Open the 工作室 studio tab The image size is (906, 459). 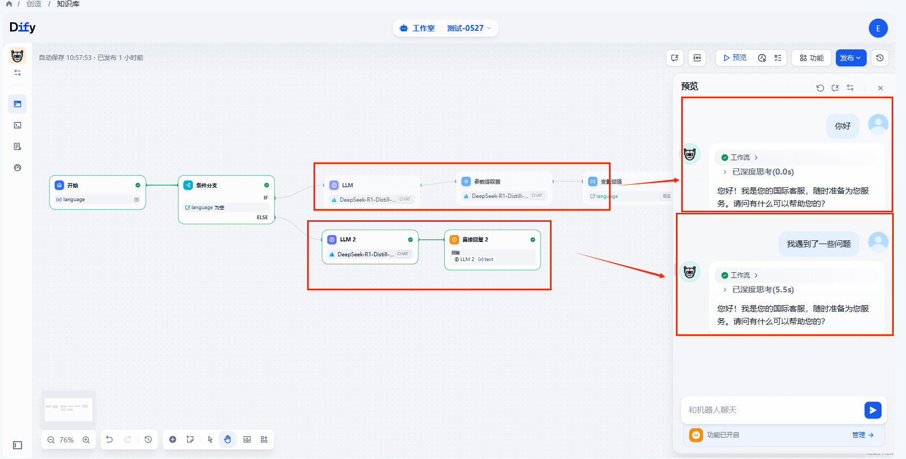click(x=418, y=28)
